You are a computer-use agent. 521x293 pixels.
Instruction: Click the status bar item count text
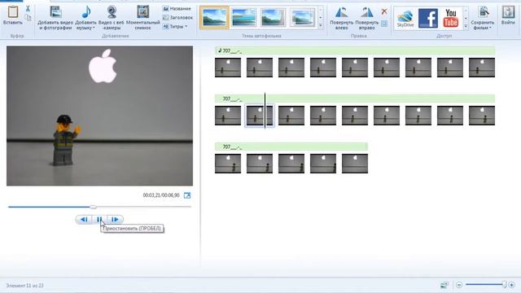25,286
